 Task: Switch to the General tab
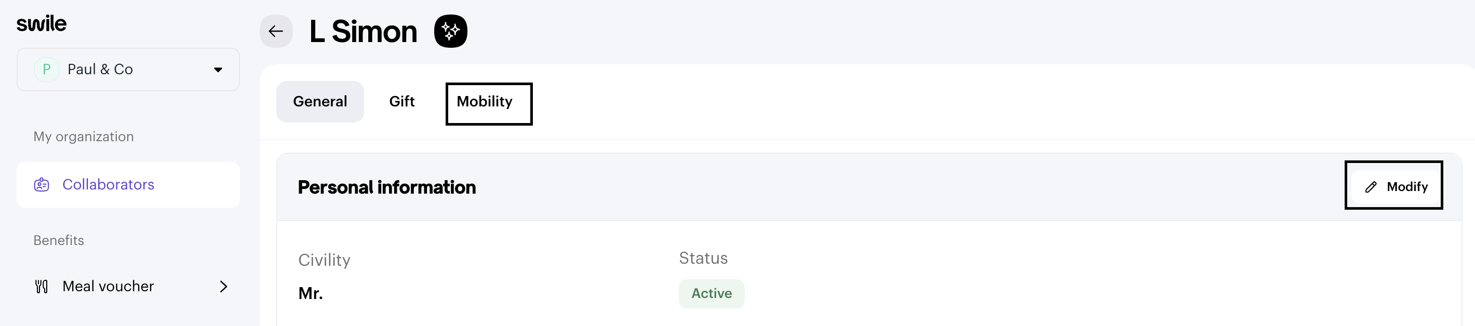[319, 102]
